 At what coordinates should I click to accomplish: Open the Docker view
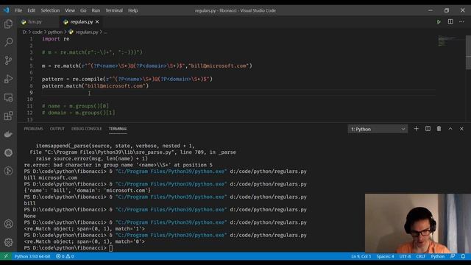tap(8, 134)
